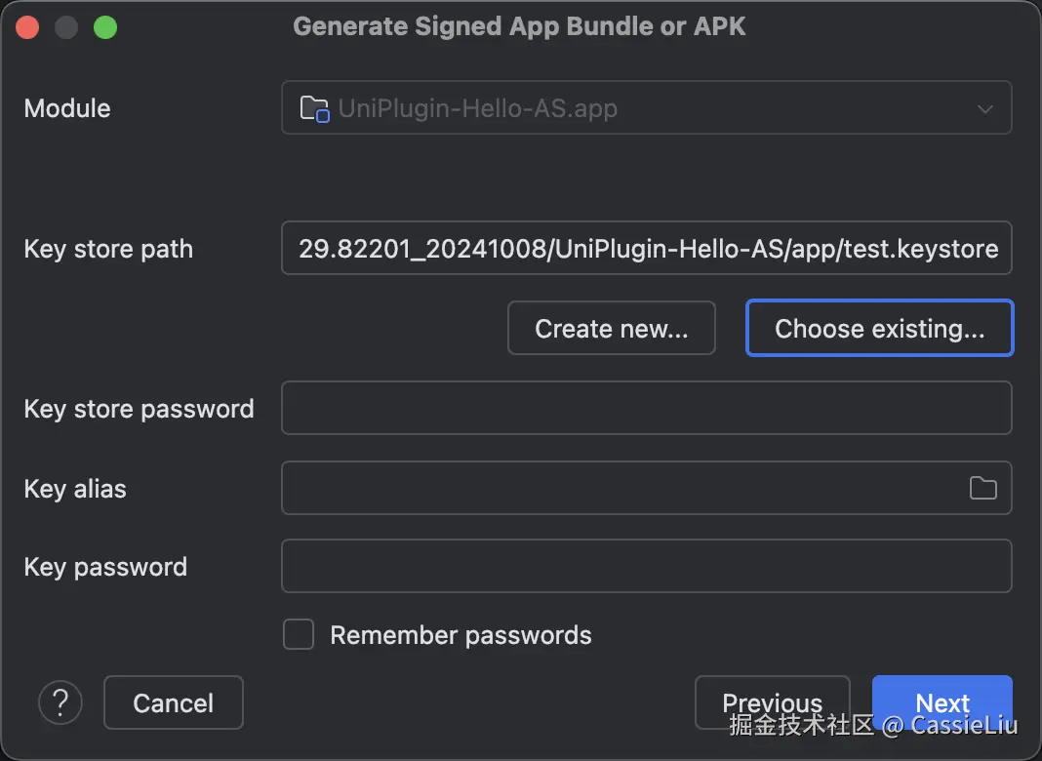
Task: Click the dialog title bar text
Action: tap(519, 26)
